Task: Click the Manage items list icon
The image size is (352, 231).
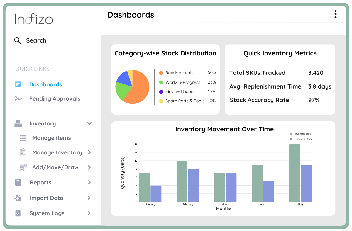Action: click(23, 138)
